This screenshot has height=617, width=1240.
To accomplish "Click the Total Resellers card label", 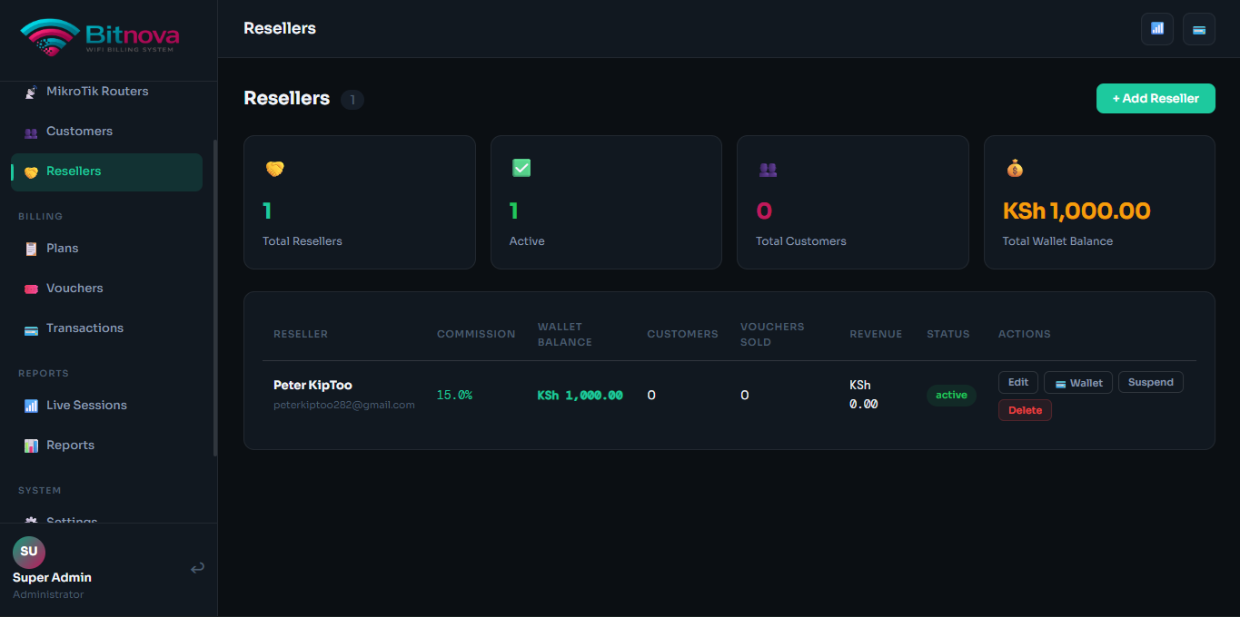I will click(x=303, y=241).
